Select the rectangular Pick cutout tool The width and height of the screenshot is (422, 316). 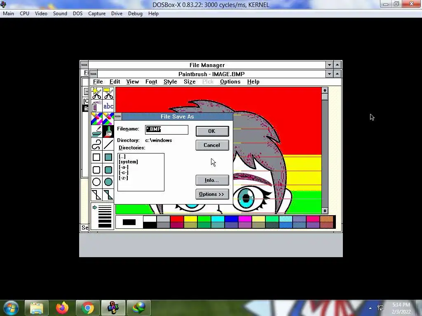(108, 93)
